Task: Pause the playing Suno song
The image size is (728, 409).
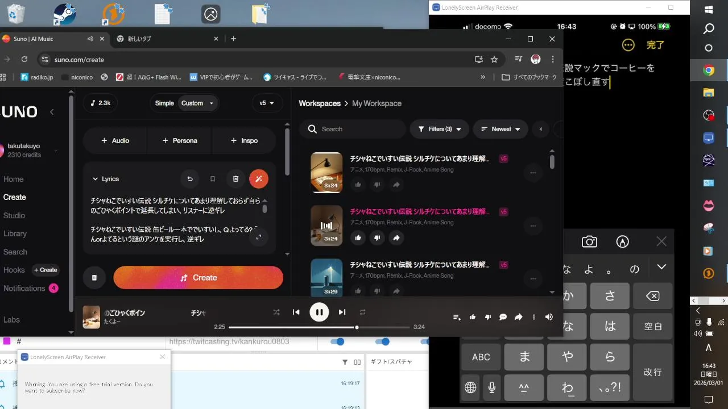Action: (x=319, y=312)
